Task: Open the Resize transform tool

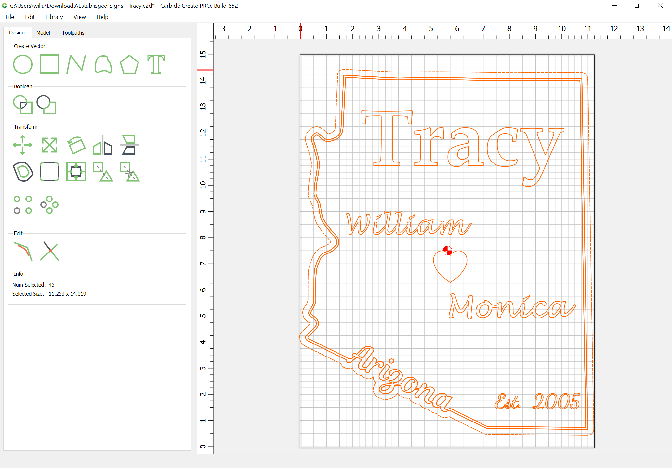Action: [49, 145]
